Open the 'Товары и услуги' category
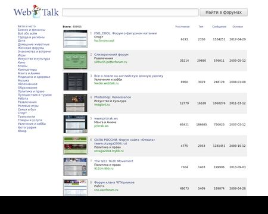 [30, 120]
